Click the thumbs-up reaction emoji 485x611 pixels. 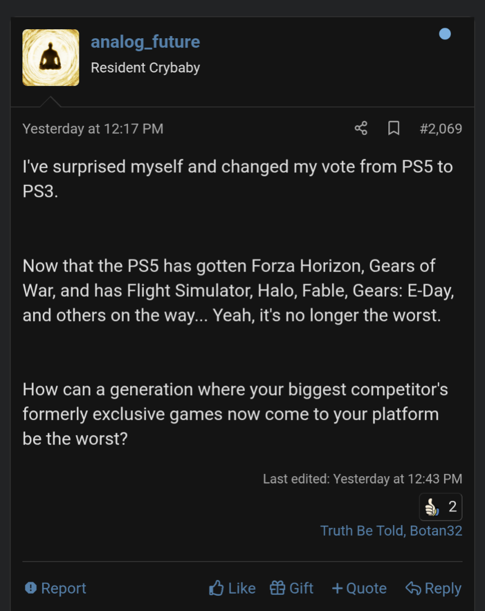click(x=432, y=508)
